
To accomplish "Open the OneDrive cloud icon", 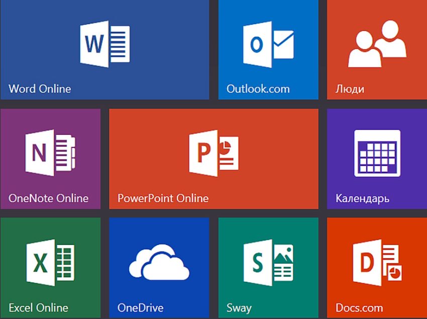I will click(x=159, y=262).
